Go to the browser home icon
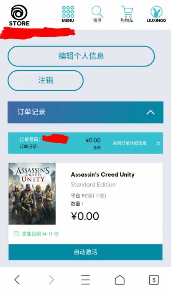 120,280
